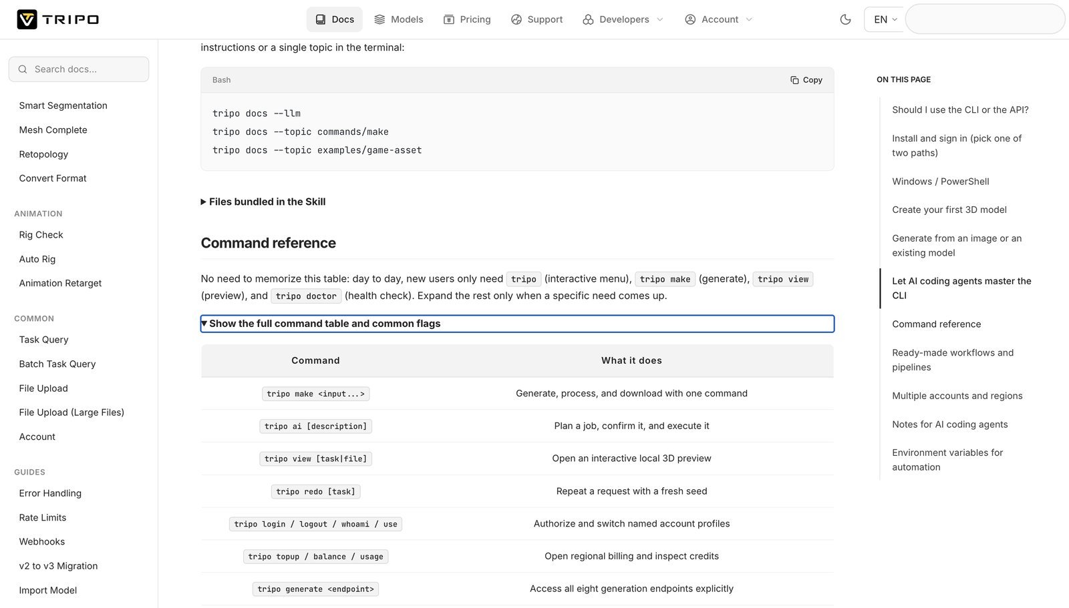Open the File Upload page
This screenshot has width=1069, height=608.
(43, 388)
